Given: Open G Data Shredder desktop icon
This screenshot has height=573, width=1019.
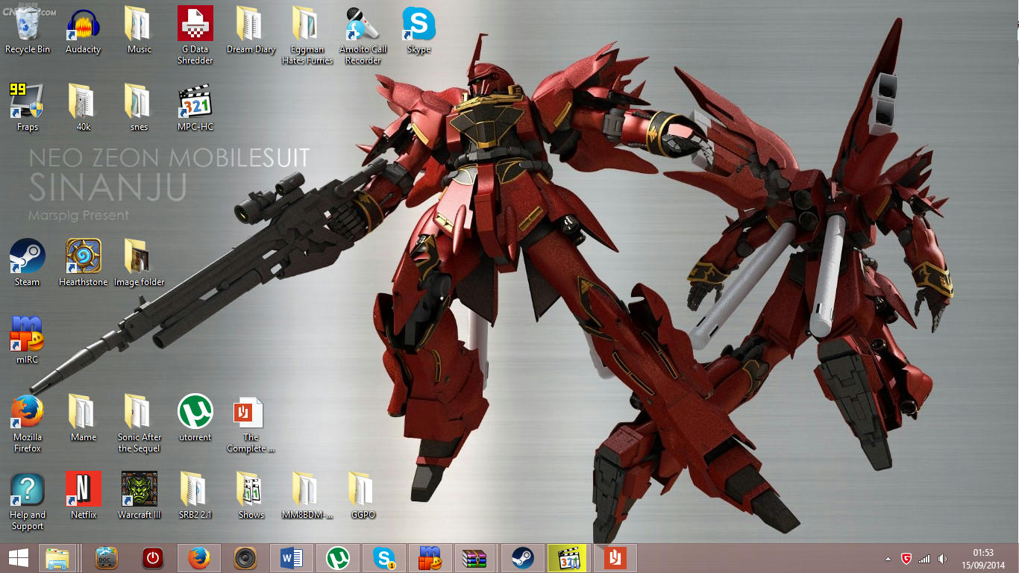Looking at the screenshot, I should pos(195,36).
